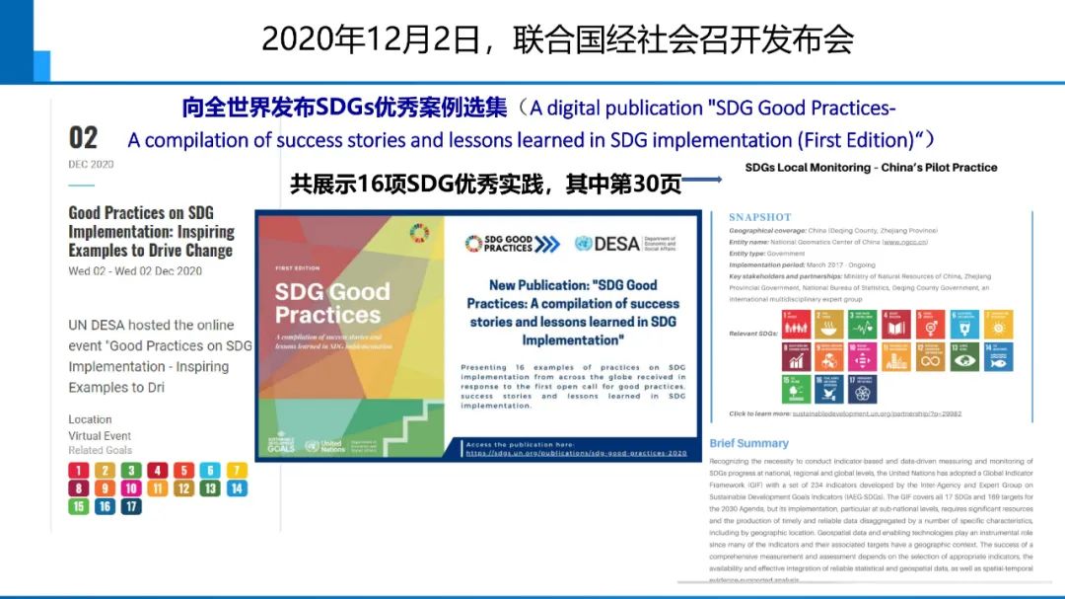Image resolution: width=1065 pixels, height=599 pixels.
Task: Click the SDG 8 growth chart icon
Action: click(x=795, y=356)
